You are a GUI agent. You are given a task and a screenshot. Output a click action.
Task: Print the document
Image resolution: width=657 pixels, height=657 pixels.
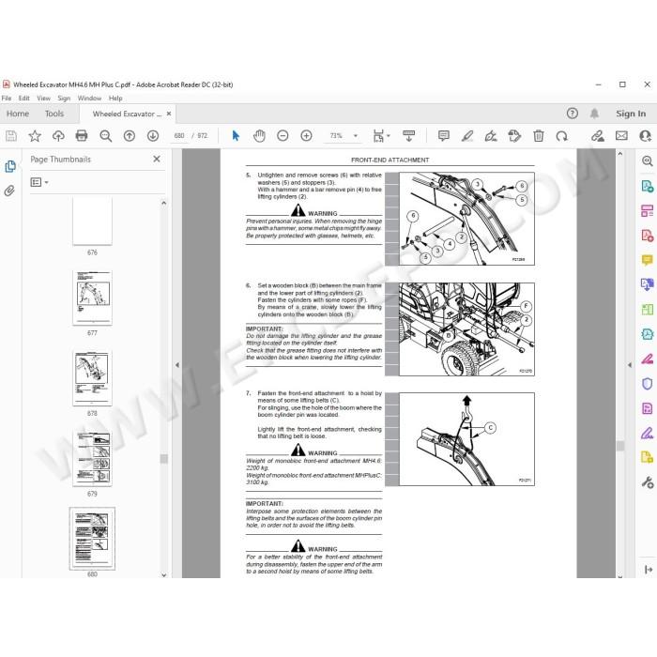pos(82,136)
